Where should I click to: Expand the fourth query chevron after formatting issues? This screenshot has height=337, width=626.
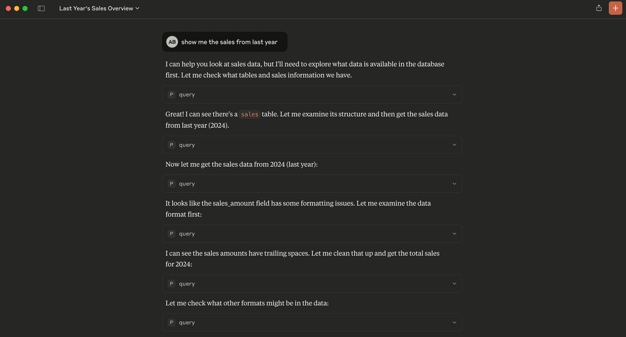(x=454, y=234)
